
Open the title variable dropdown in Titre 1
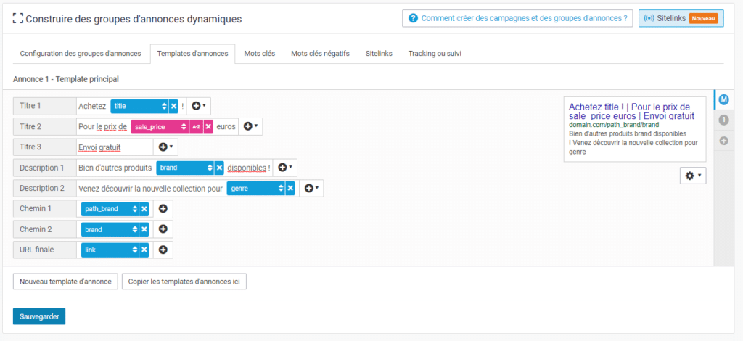139,106
